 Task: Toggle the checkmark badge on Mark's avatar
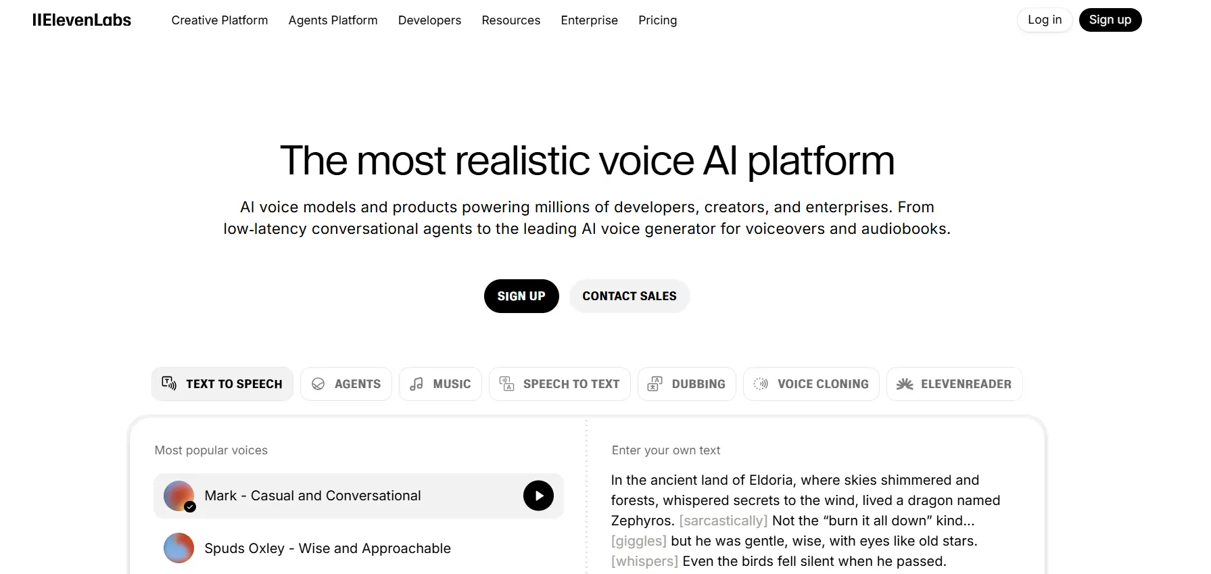point(190,507)
